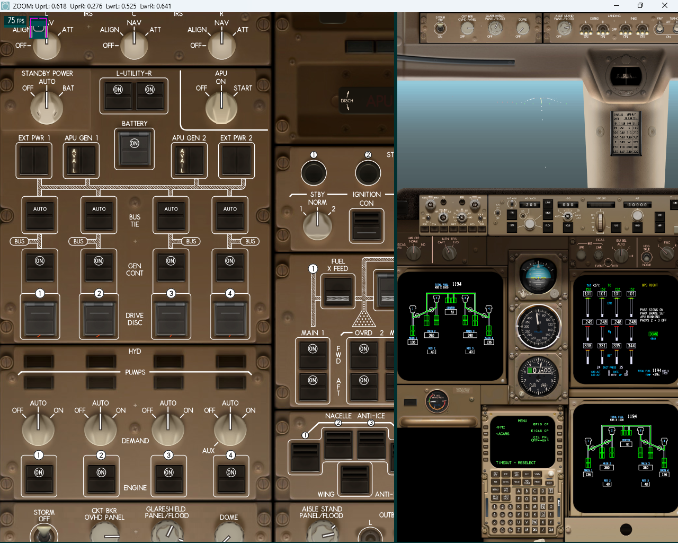Click the standby attitude indicator
This screenshot has height=543, width=678.
[538, 276]
